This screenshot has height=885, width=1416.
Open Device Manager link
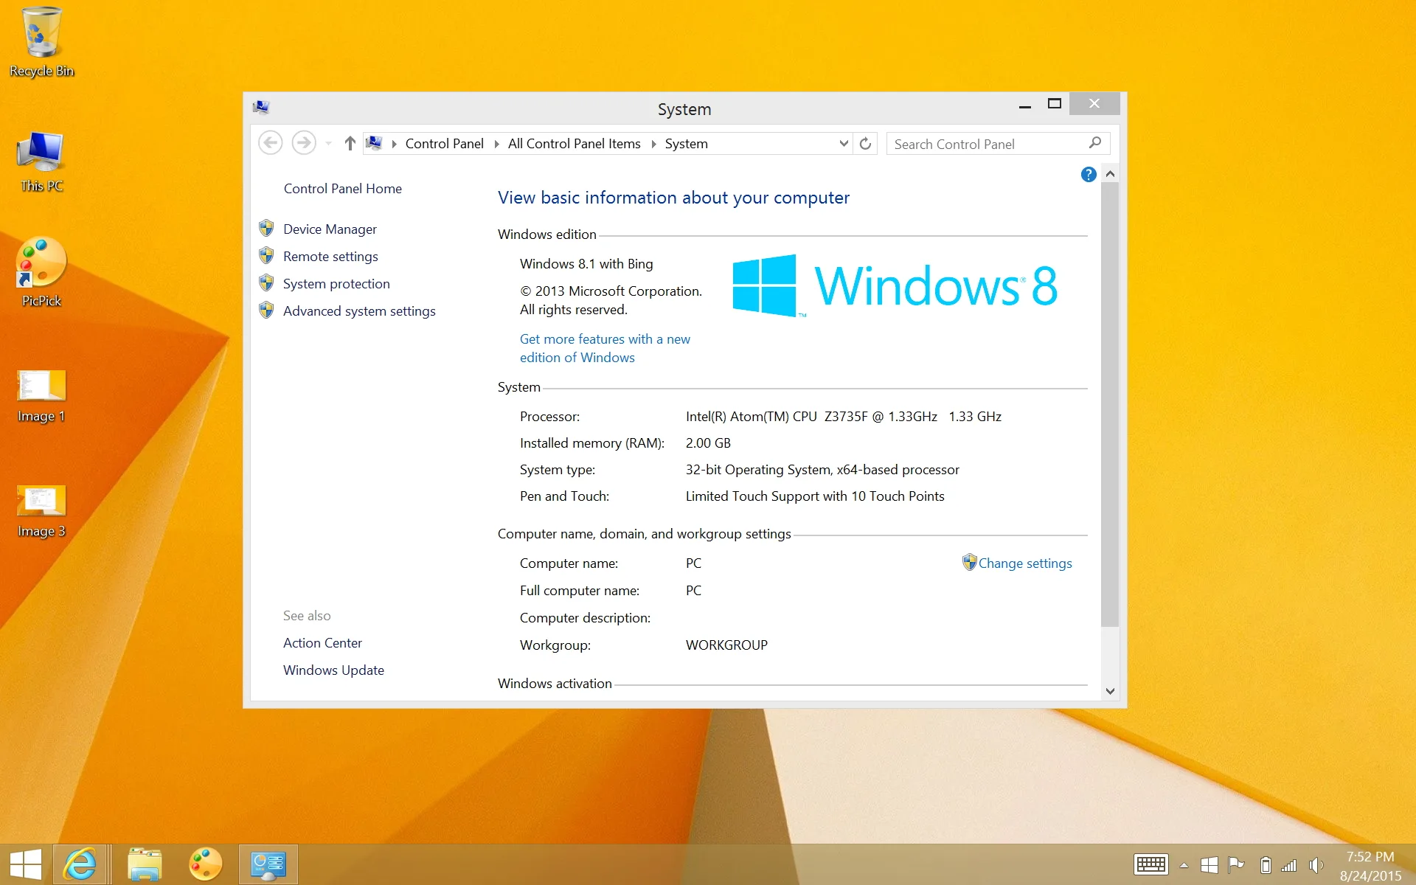(330, 229)
